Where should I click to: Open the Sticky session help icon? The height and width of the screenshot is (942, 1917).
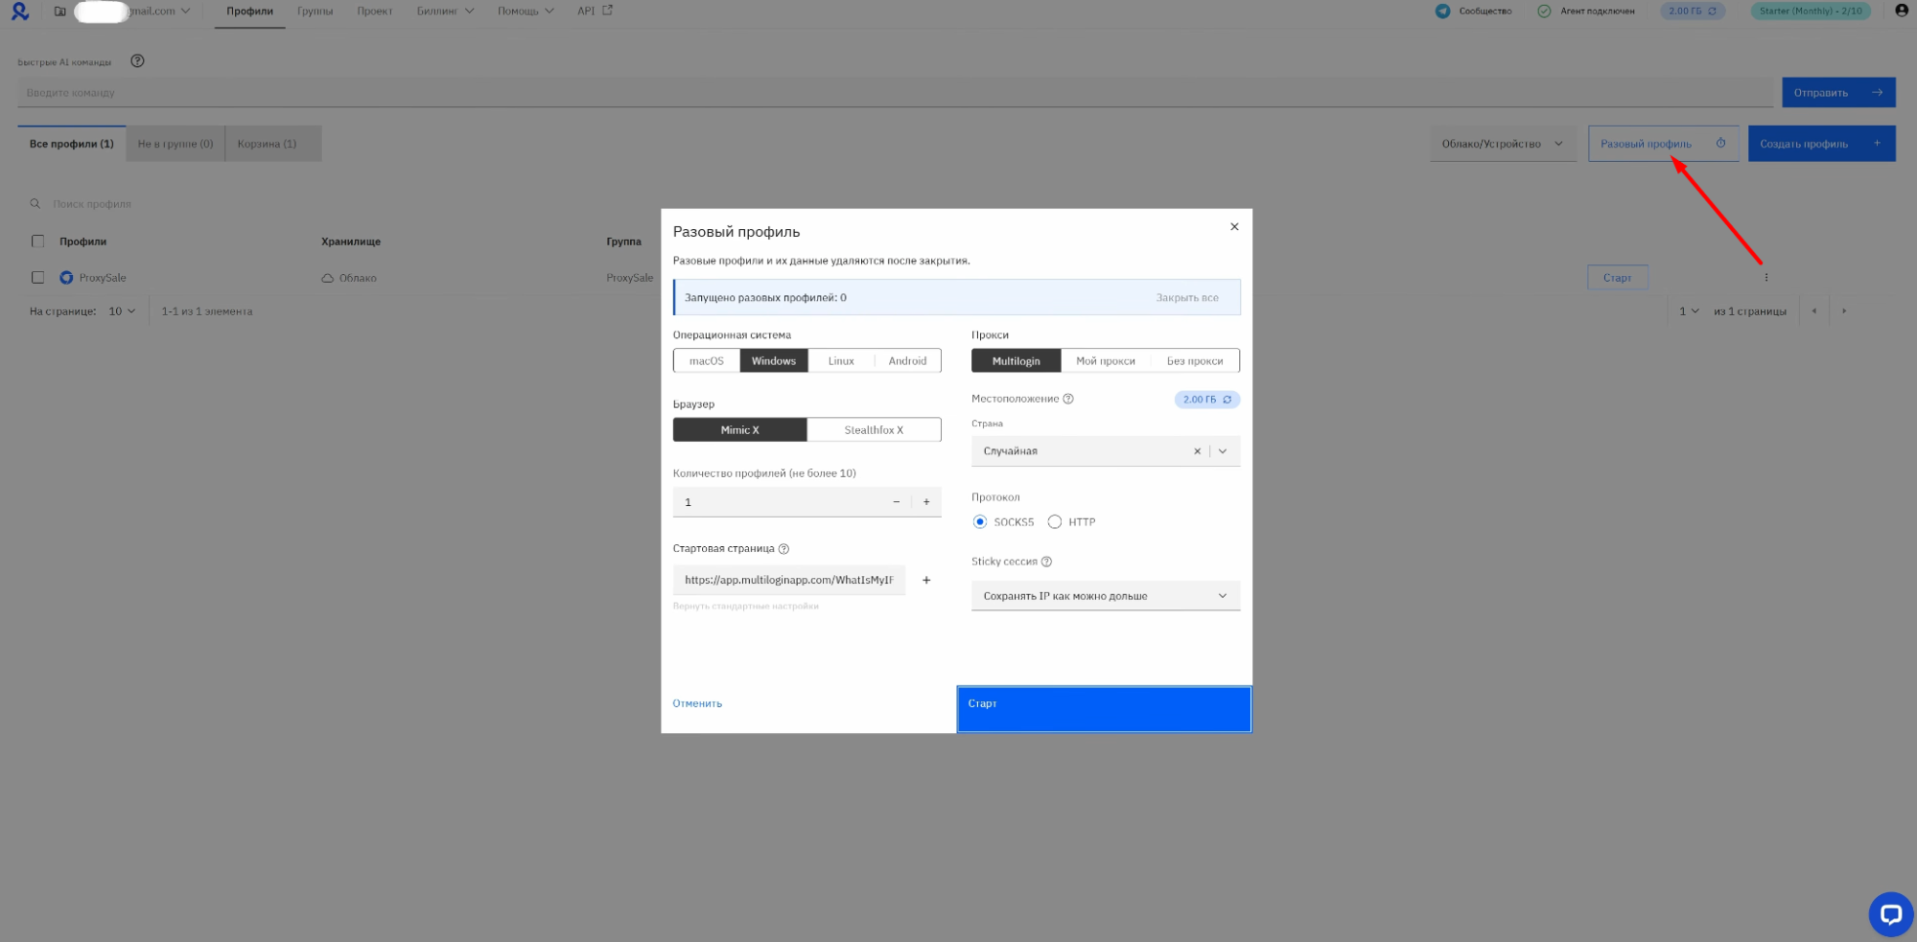[x=1046, y=562]
